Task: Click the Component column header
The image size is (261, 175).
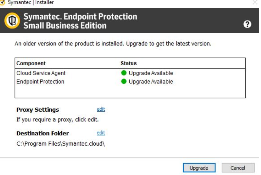Action: coord(31,63)
